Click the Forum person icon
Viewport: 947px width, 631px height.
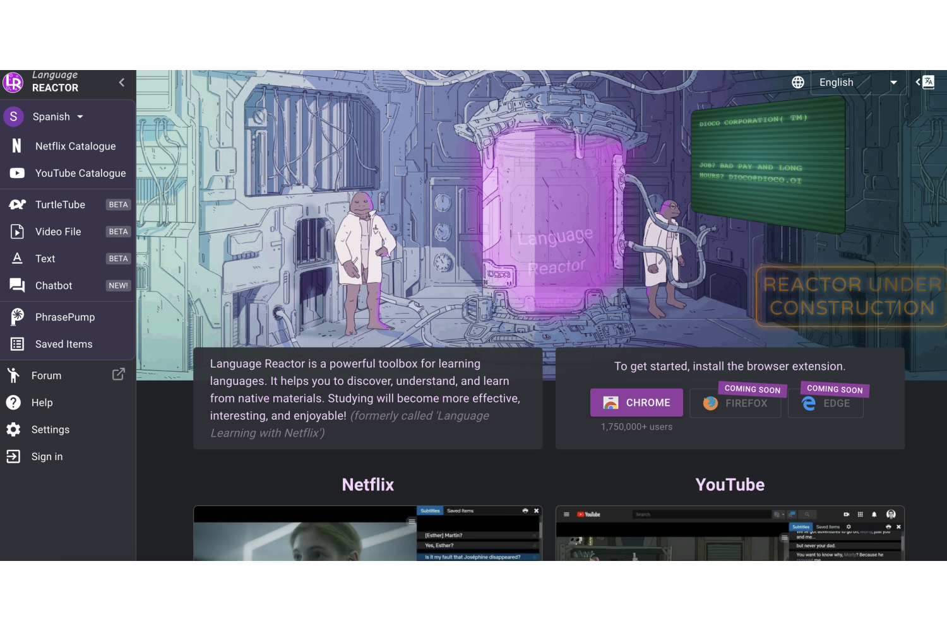coord(13,375)
